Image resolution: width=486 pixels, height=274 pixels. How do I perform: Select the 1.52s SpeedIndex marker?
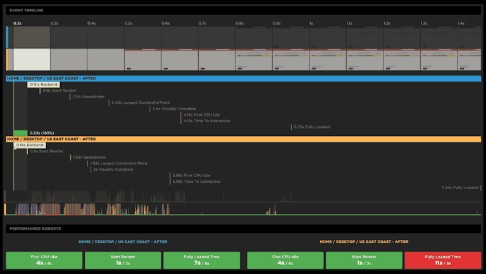tap(87, 157)
